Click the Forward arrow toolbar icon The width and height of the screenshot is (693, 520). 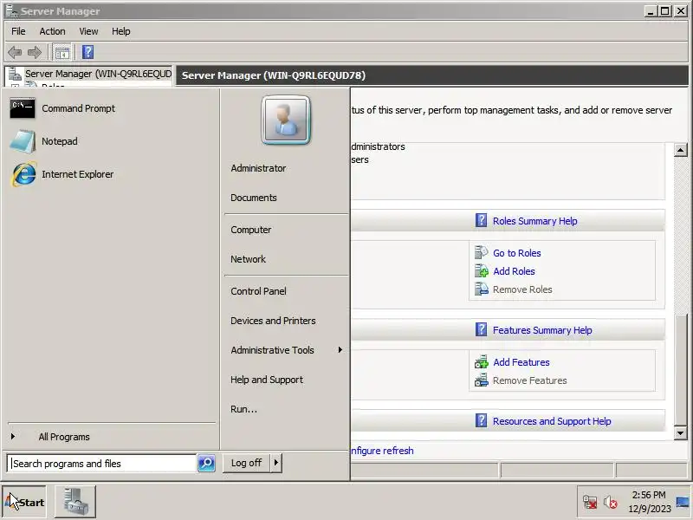click(35, 53)
